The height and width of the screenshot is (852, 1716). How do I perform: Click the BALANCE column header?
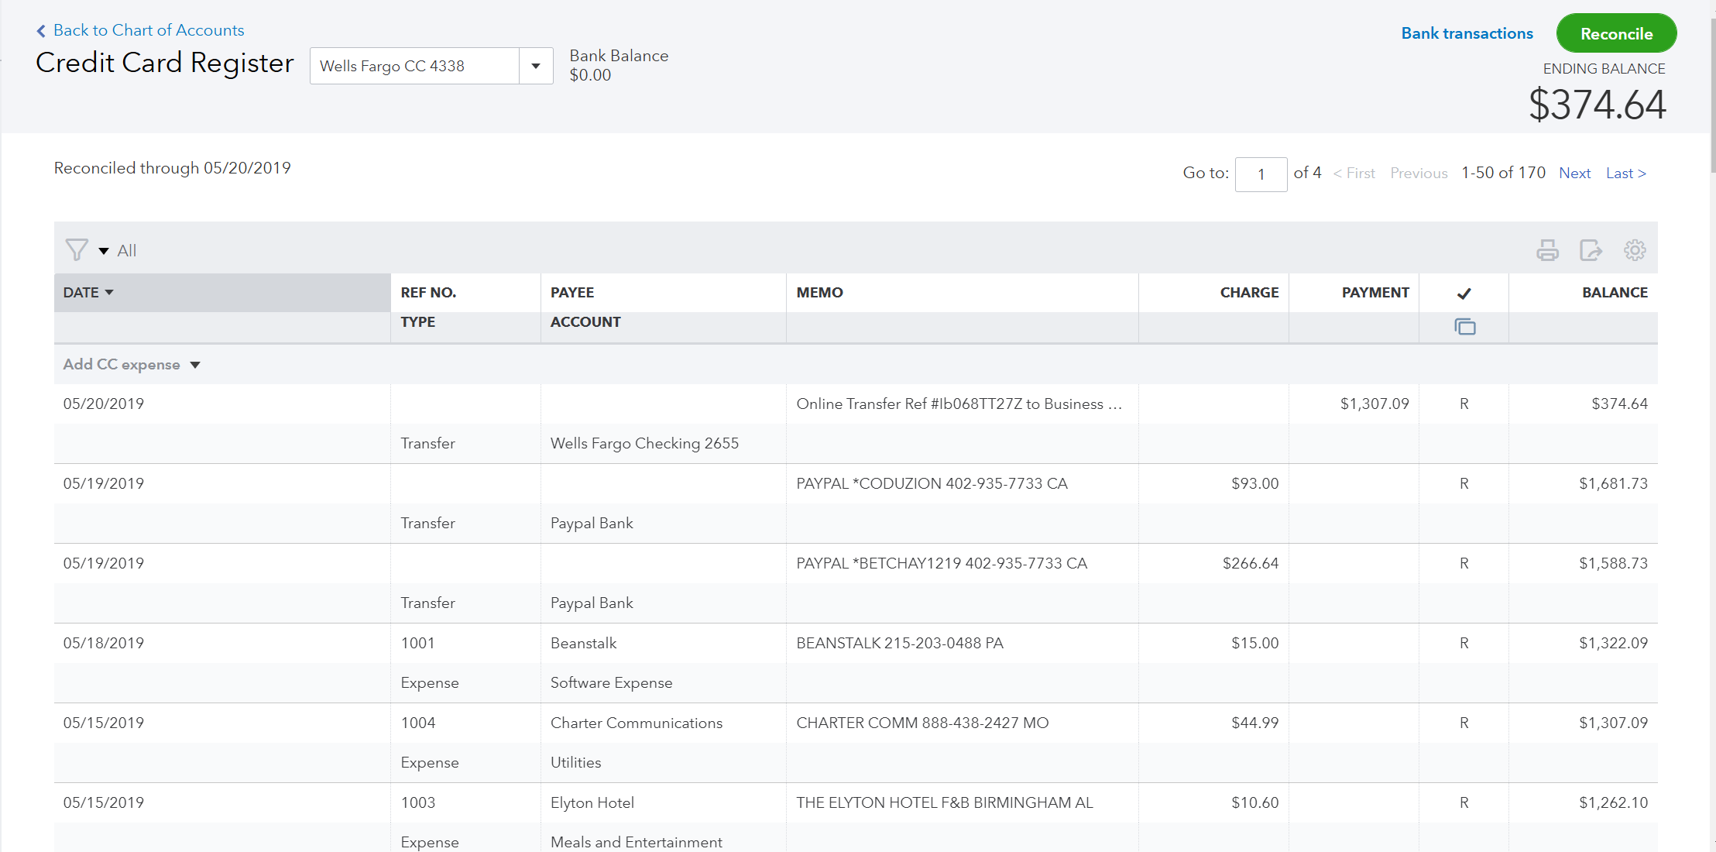(x=1614, y=293)
